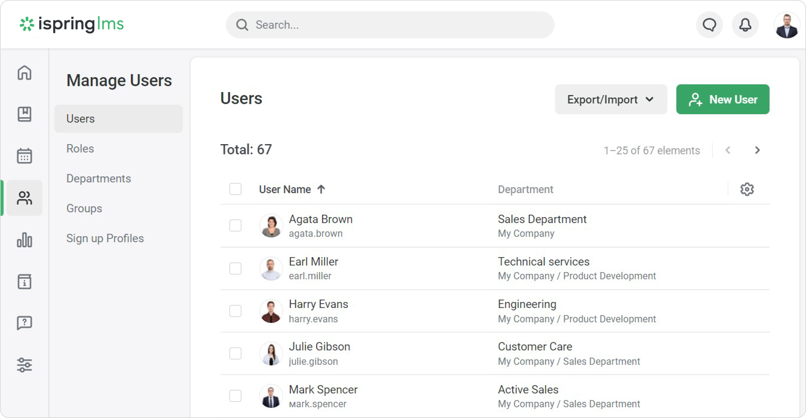This screenshot has width=806, height=418.
Task: Open the Calendar icon in sidebar
Action: 24,155
